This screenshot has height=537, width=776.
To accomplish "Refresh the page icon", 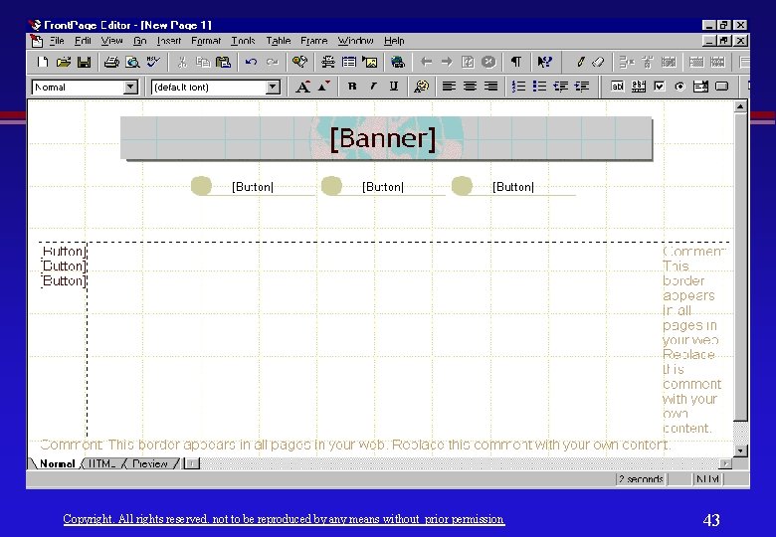I will click(468, 62).
